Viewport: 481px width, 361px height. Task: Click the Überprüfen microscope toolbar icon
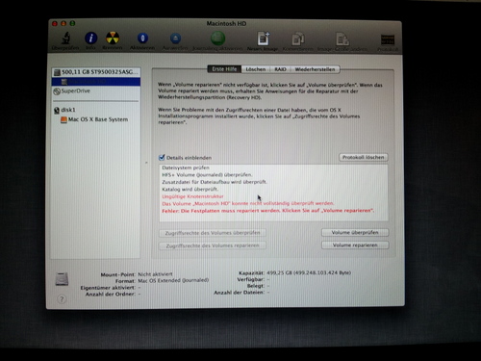pyautogui.click(x=65, y=39)
